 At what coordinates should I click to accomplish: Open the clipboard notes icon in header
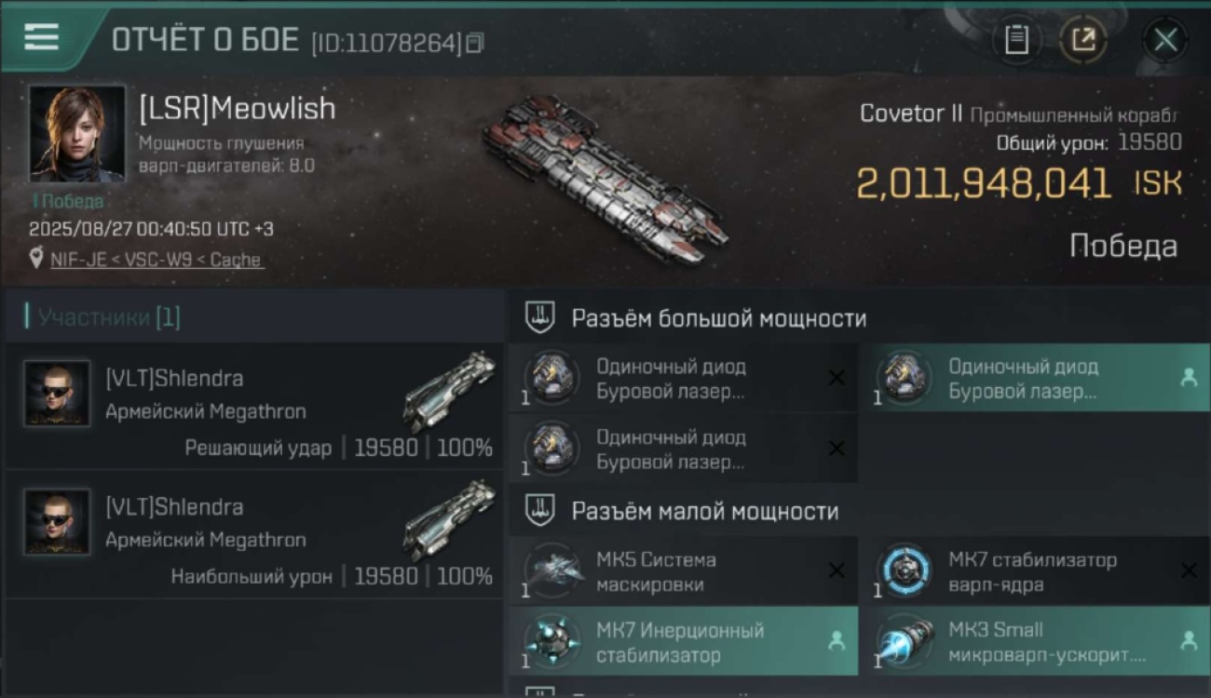tap(1016, 40)
